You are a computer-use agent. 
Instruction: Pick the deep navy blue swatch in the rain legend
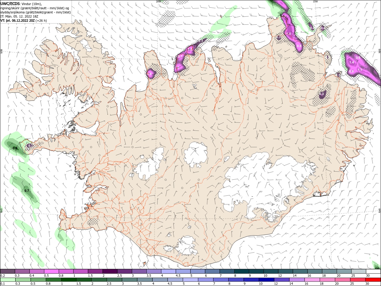coord(266,280)
